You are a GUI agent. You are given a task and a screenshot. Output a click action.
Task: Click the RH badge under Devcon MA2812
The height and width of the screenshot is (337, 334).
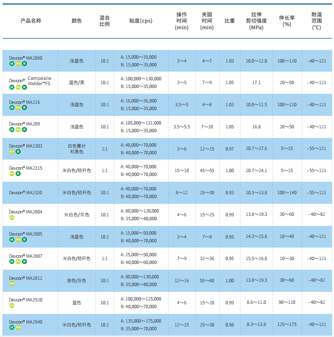pos(12,284)
